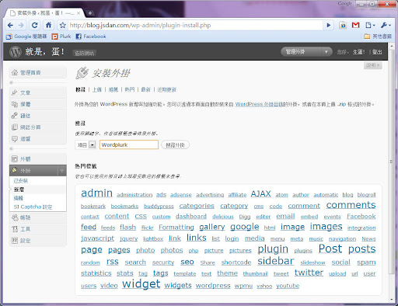Open the browser home page icon
The image size is (398, 306).
tap(48, 25)
